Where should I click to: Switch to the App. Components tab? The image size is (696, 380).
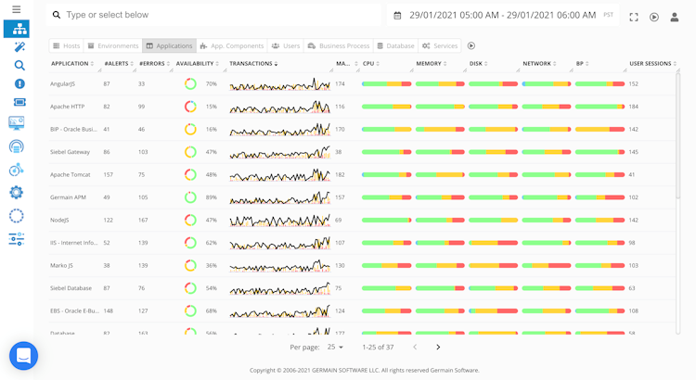[232, 45]
